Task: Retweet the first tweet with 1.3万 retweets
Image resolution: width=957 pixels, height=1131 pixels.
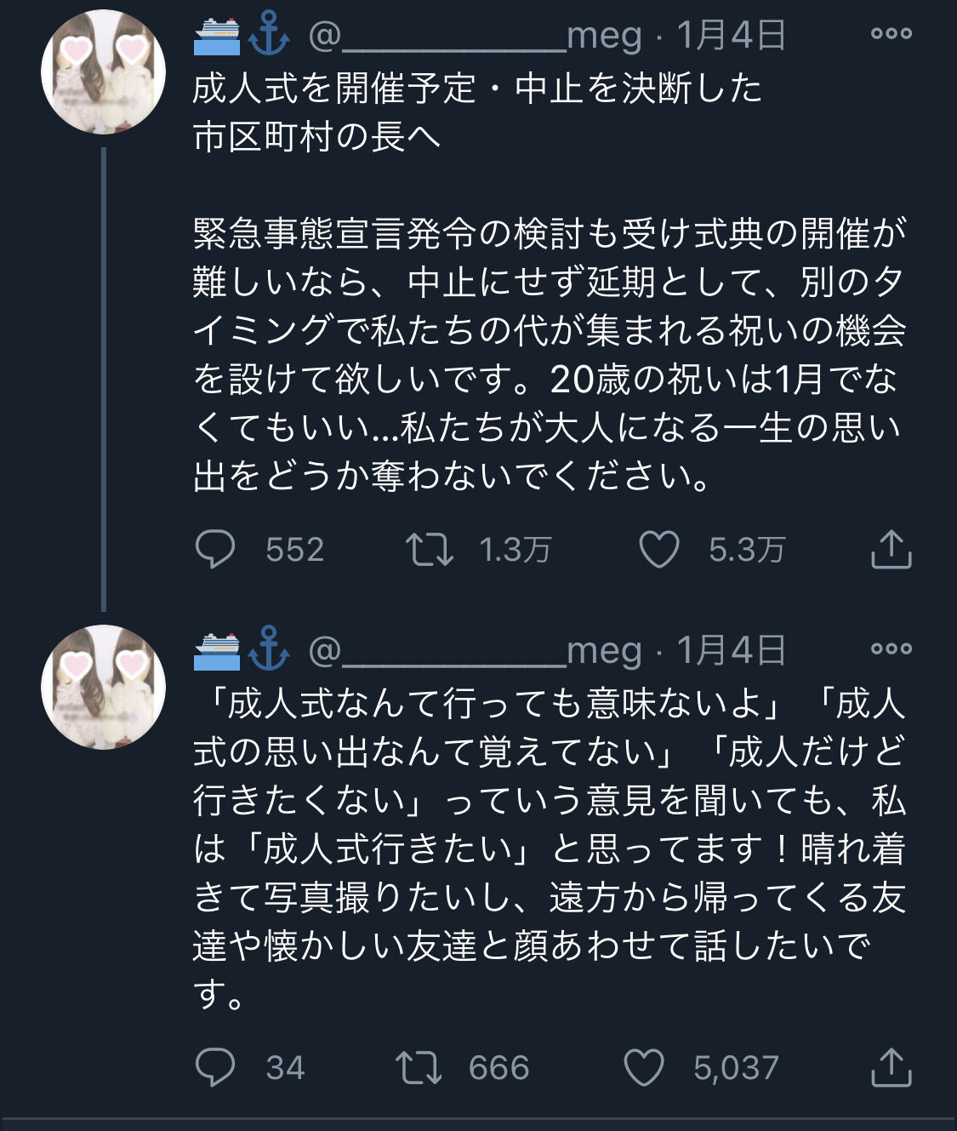Action: point(428,549)
